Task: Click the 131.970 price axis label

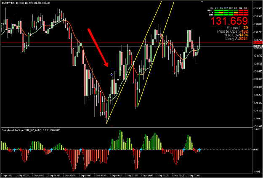Action: [258, 8]
